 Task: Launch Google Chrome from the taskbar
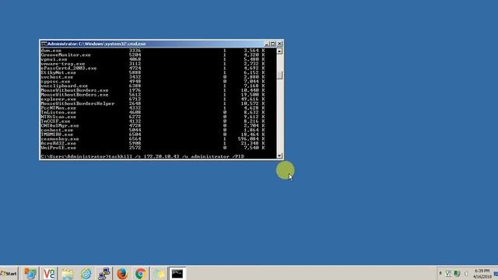(x=141, y=274)
